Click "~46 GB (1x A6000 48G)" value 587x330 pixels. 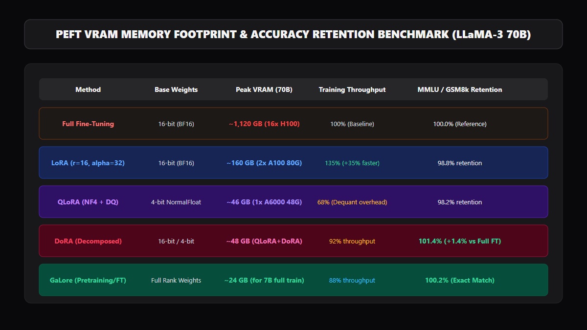click(x=264, y=202)
